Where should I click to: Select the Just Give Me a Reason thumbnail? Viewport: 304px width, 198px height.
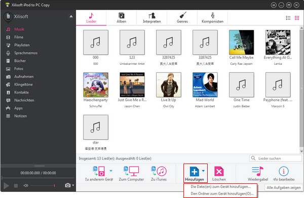click(x=132, y=85)
